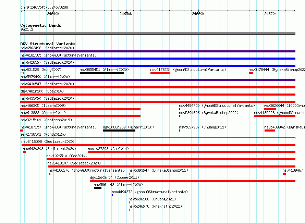Click the DGV Structural Variants track title

(48, 44)
